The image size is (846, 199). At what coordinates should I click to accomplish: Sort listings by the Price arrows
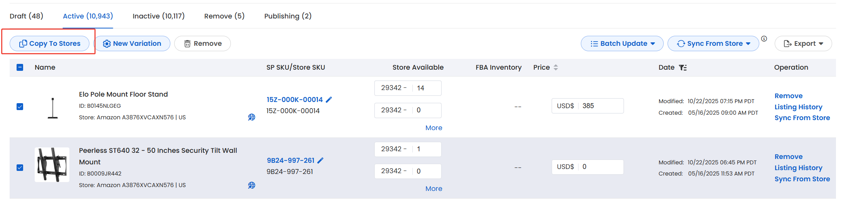click(556, 67)
